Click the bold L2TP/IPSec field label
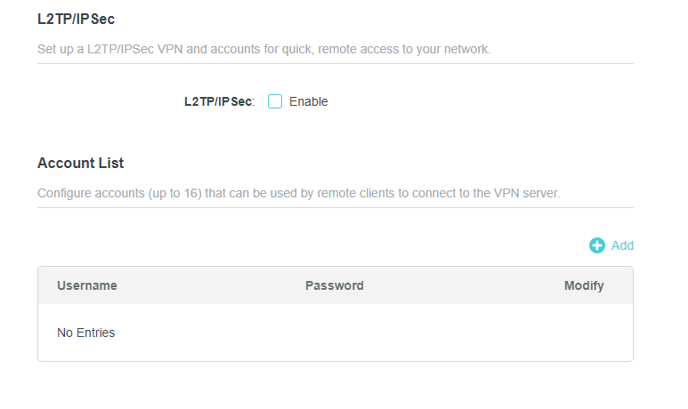Viewport: 688px width, 409px height. click(219, 101)
